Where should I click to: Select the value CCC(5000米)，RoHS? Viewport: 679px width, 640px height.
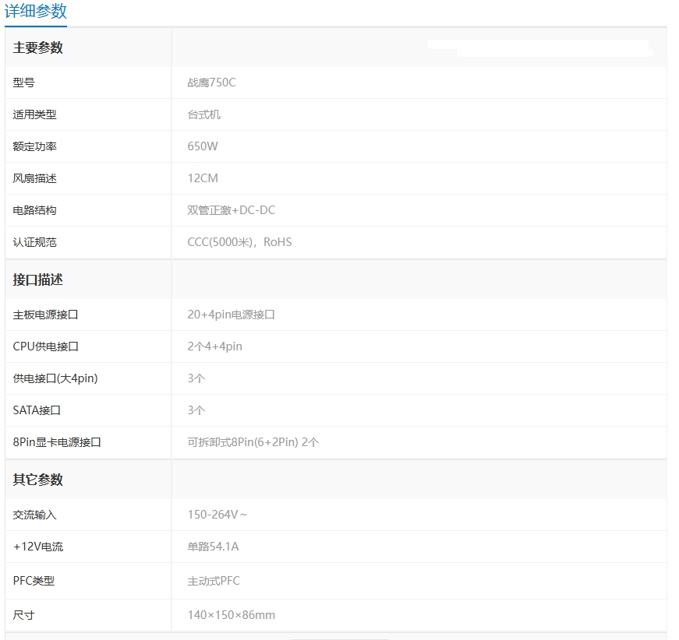click(x=239, y=243)
